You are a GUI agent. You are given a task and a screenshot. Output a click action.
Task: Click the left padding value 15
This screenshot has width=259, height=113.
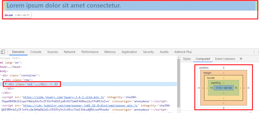coord(211,88)
